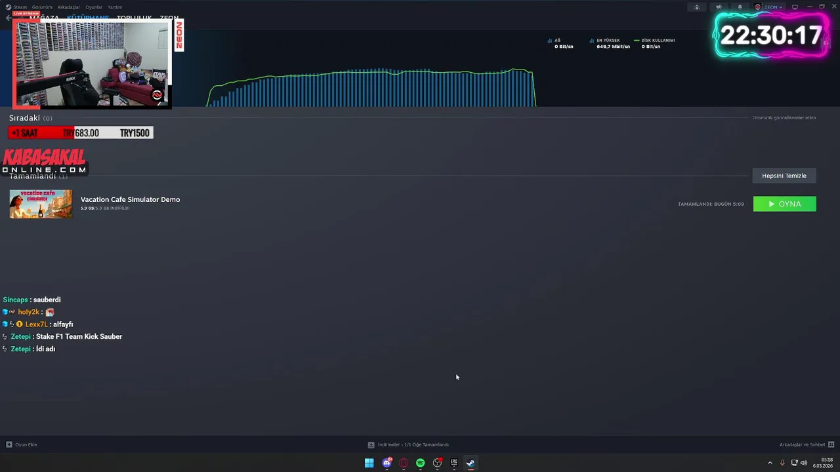The height and width of the screenshot is (472, 840).
Task: Open Spotify from the taskbar
Action: (x=421, y=463)
